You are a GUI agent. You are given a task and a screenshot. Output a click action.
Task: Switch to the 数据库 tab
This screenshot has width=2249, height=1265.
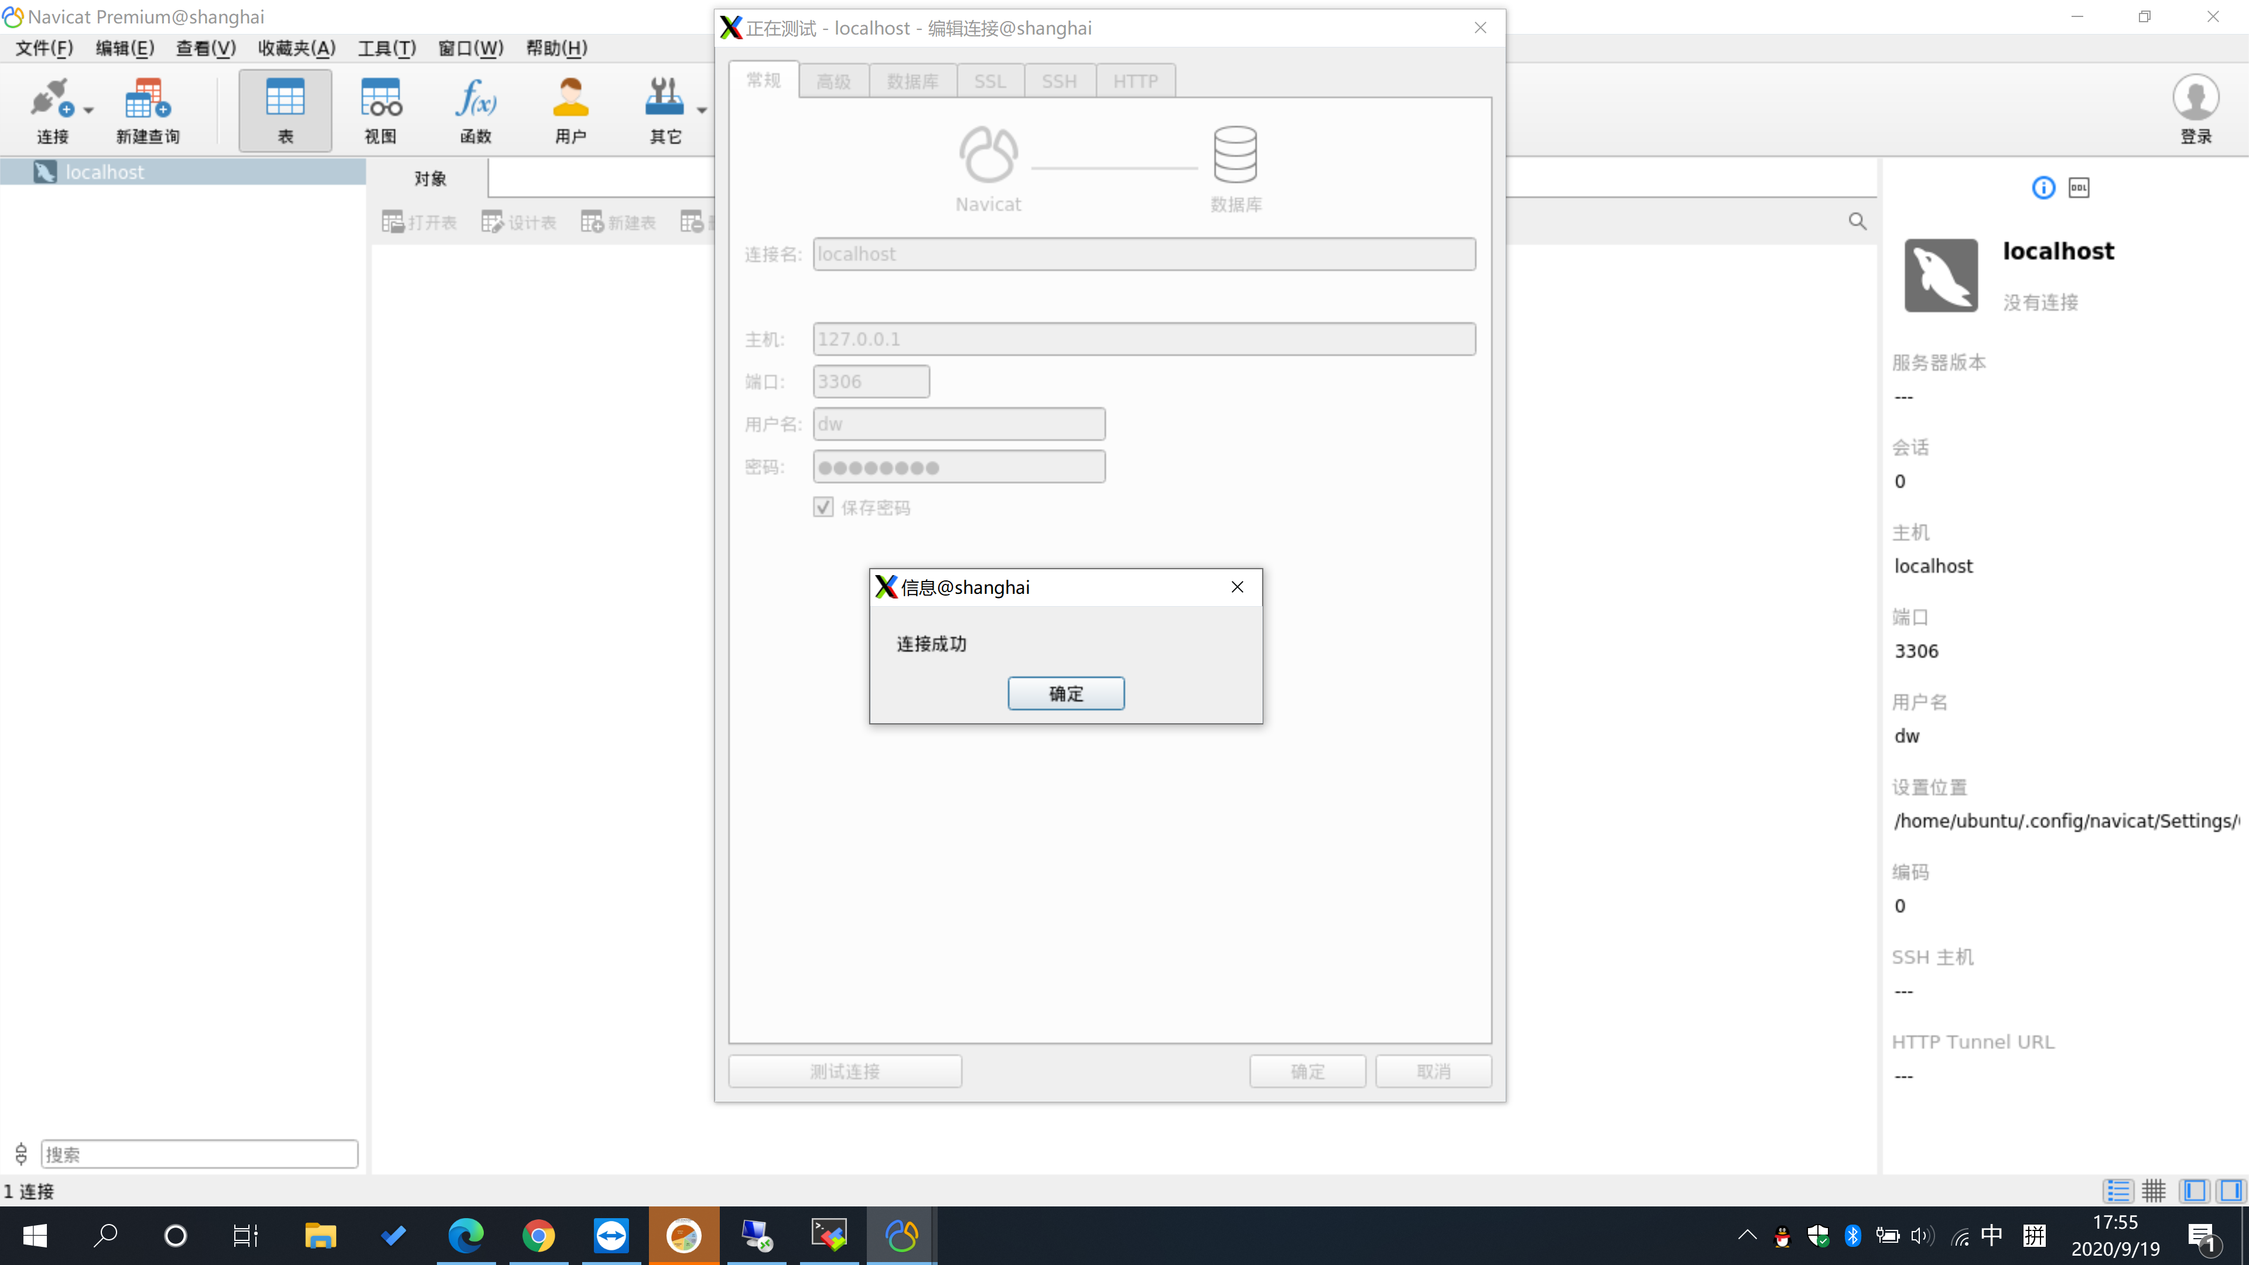(913, 81)
